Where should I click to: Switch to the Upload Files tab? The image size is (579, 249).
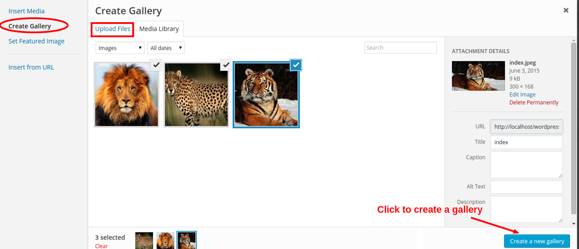[x=113, y=29]
